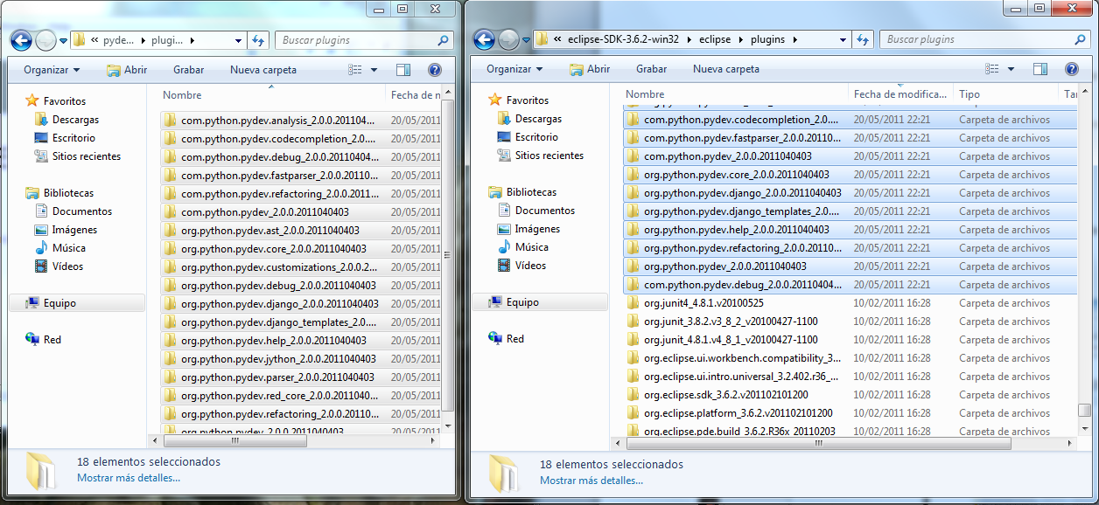Click folder icon of org.eclipse.sdk_3.6.2 in right window
Image resolution: width=1099 pixels, height=505 pixels.
point(633,395)
